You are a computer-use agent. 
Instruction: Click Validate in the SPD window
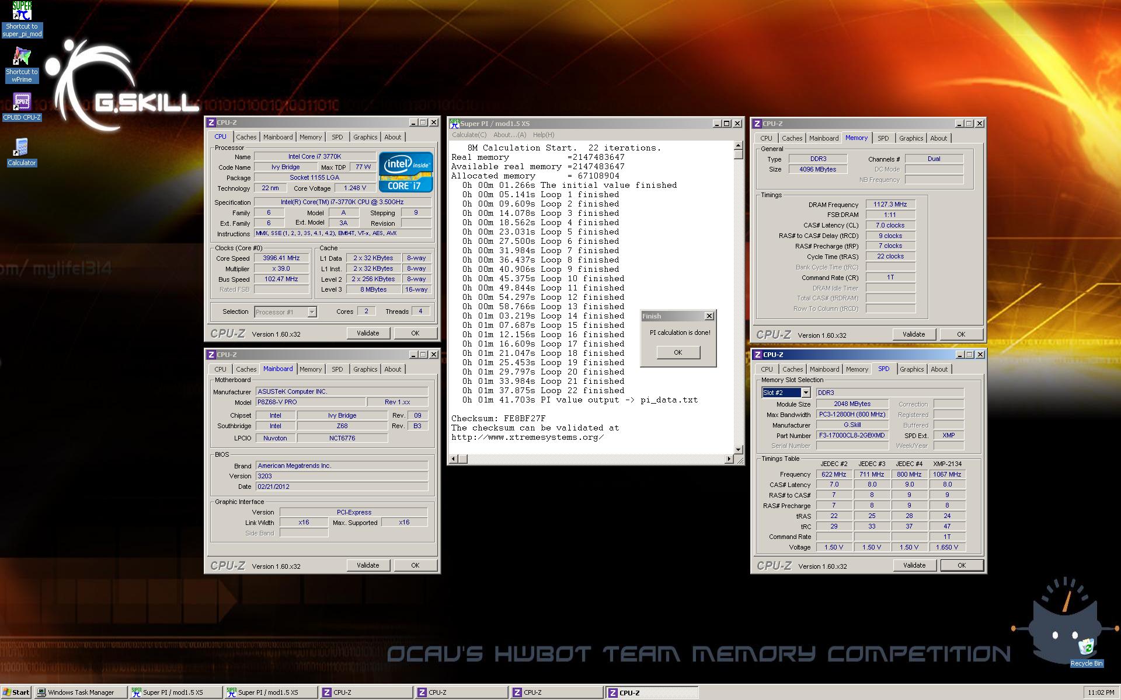tap(914, 565)
